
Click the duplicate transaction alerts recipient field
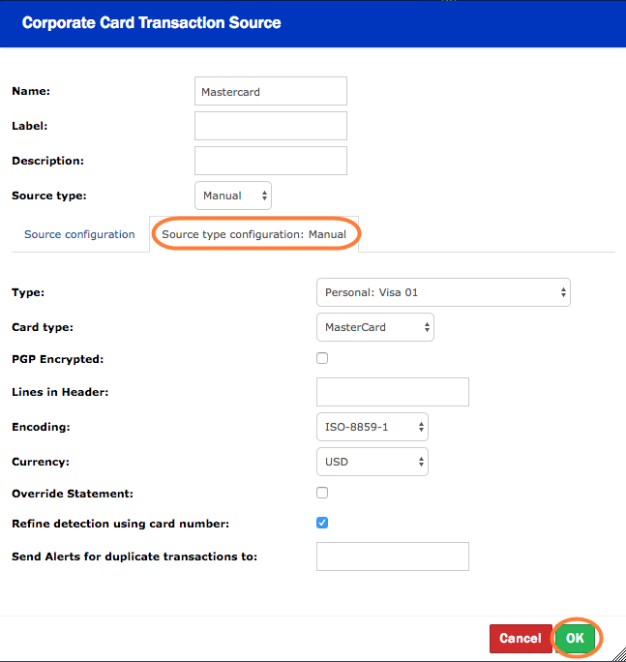click(392, 557)
